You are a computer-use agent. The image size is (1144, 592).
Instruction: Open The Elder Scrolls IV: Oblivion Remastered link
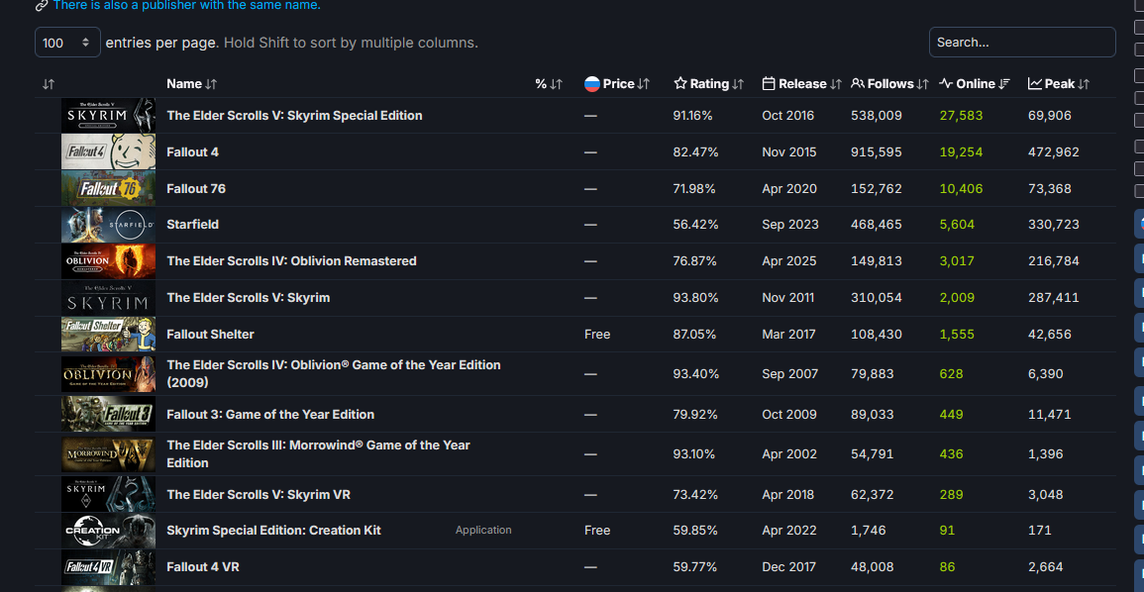(291, 261)
